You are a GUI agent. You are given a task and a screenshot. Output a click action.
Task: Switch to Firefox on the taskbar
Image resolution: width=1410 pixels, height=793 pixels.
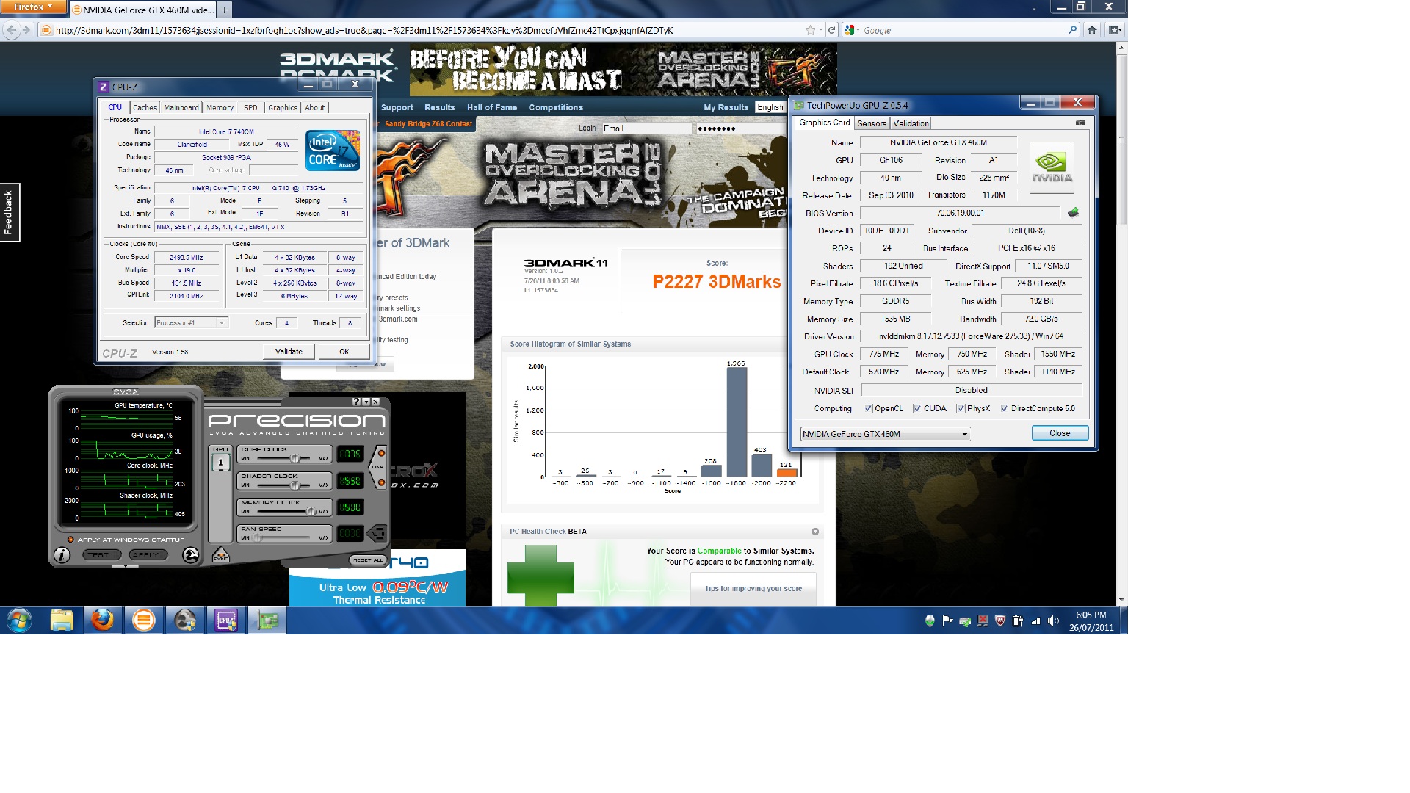click(103, 620)
